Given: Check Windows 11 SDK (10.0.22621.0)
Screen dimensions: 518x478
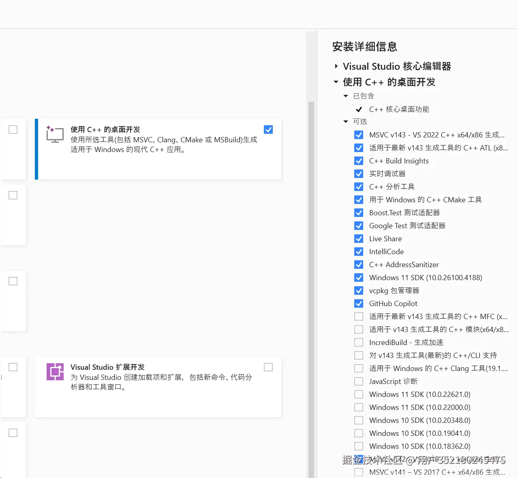Looking at the screenshot, I should [359, 394].
